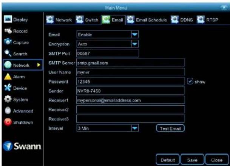Click the Default button

pyautogui.click(x=168, y=160)
